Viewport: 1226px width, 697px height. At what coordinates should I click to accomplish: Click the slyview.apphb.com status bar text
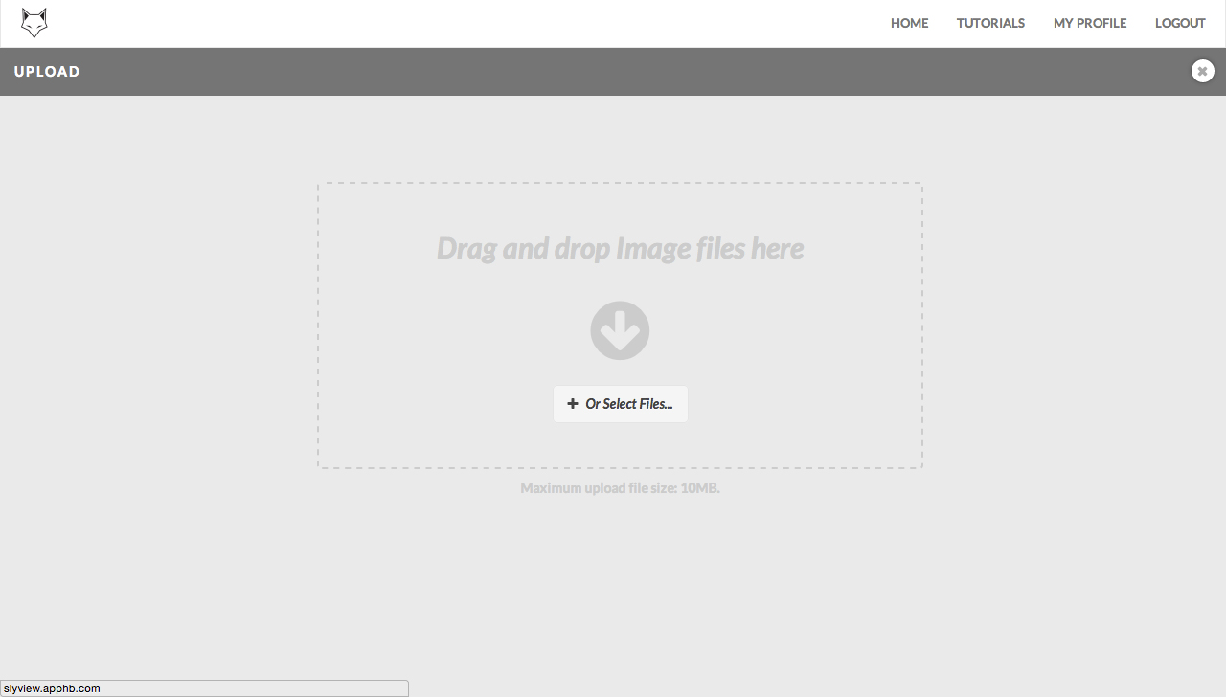click(52, 688)
